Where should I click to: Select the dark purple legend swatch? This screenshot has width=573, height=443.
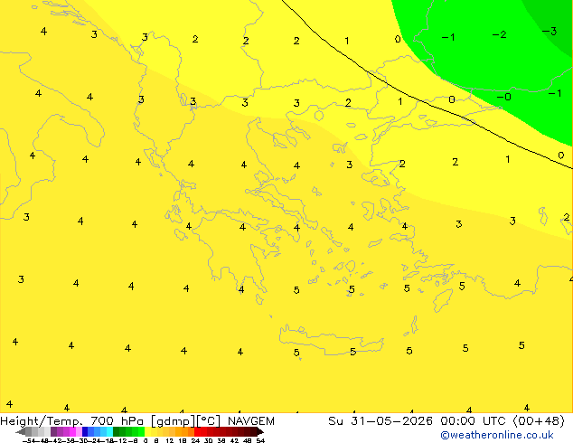click(x=53, y=431)
